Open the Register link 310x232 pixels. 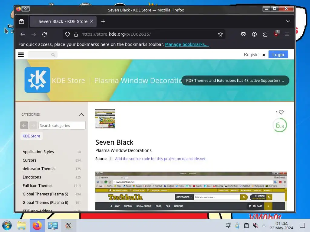coord(252,55)
